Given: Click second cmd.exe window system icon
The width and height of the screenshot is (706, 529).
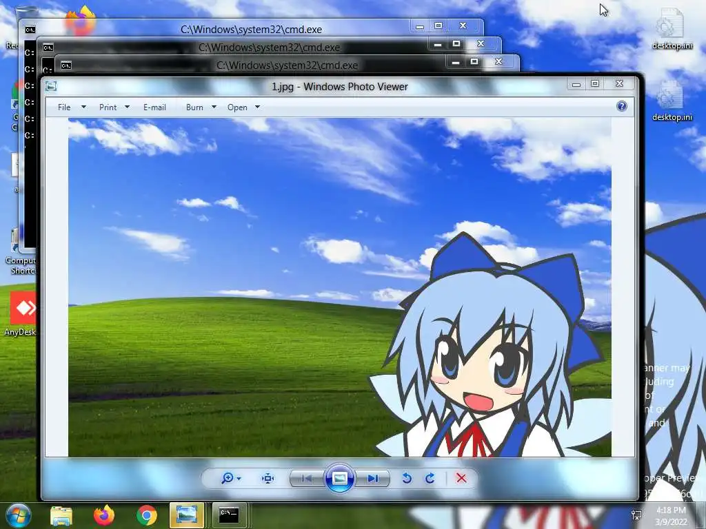Looking at the screenshot, I should [48, 48].
